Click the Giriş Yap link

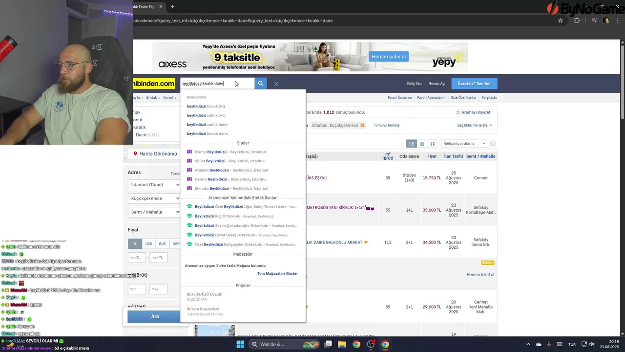tap(414, 84)
